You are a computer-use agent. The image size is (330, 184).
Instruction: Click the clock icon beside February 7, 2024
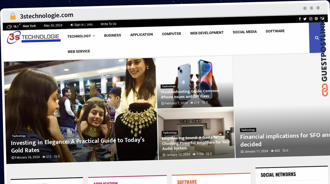pos(163,104)
